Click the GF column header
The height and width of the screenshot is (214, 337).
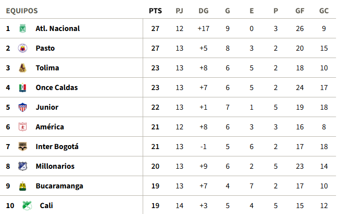(x=300, y=11)
